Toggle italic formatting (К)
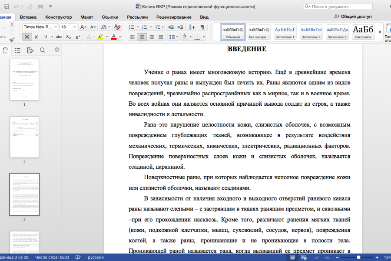The width and height of the screenshot is (391, 261). point(37,37)
